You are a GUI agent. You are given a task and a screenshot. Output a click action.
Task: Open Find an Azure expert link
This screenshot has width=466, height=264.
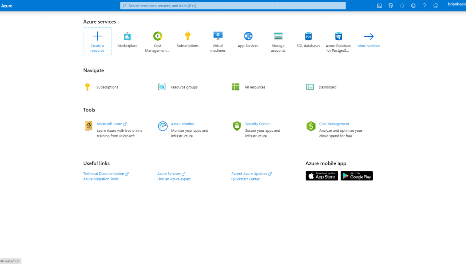click(174, 179)
